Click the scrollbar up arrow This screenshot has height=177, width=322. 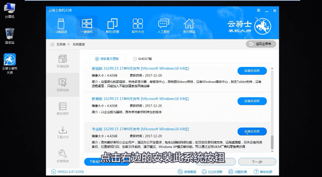[272, 68]
